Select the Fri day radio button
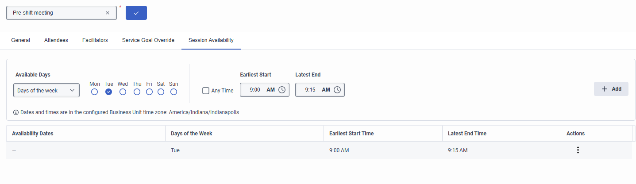This screenshot has height=184, width=636. (150, 92)
